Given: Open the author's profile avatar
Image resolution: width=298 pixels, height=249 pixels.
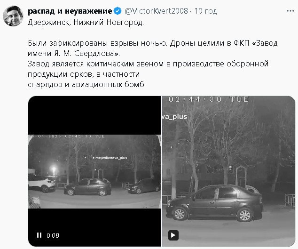Looking at the screenshot, I should (x=13, y=16).
